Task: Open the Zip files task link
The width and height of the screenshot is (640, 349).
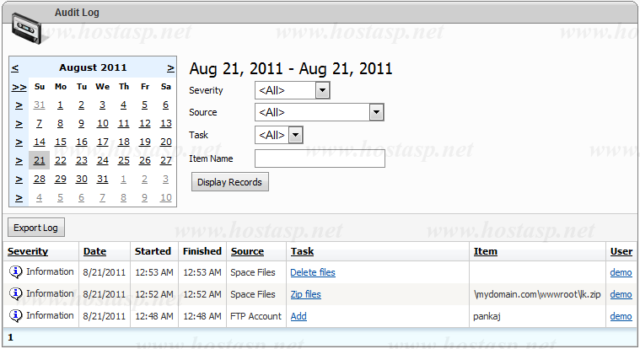Action: point(305,294)
